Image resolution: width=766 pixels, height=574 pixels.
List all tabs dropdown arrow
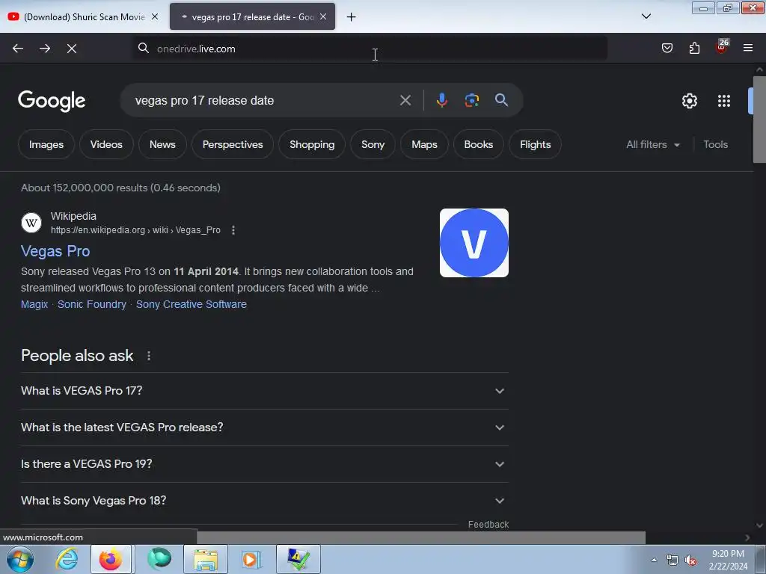pos(646,16)
